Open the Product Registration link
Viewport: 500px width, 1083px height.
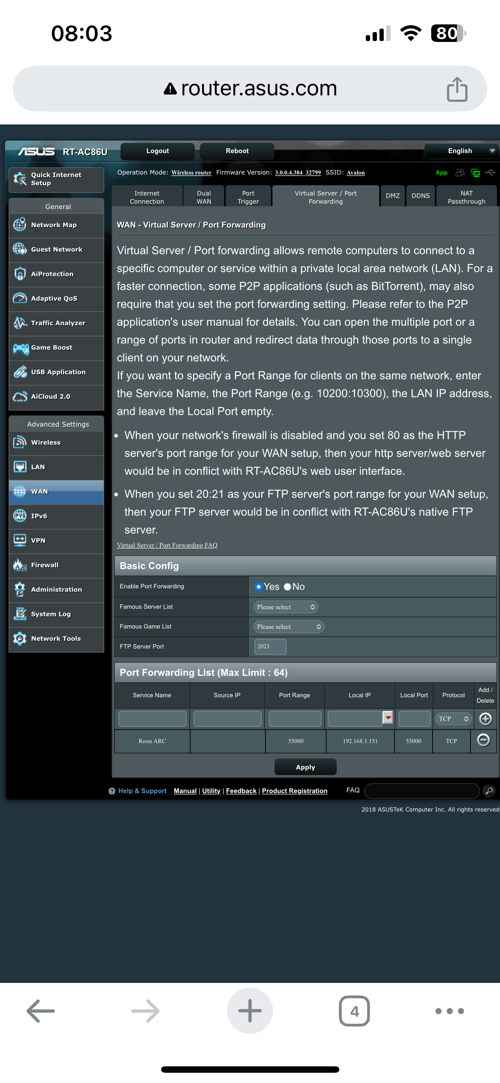pyautogui.click(x=294, y=791)
